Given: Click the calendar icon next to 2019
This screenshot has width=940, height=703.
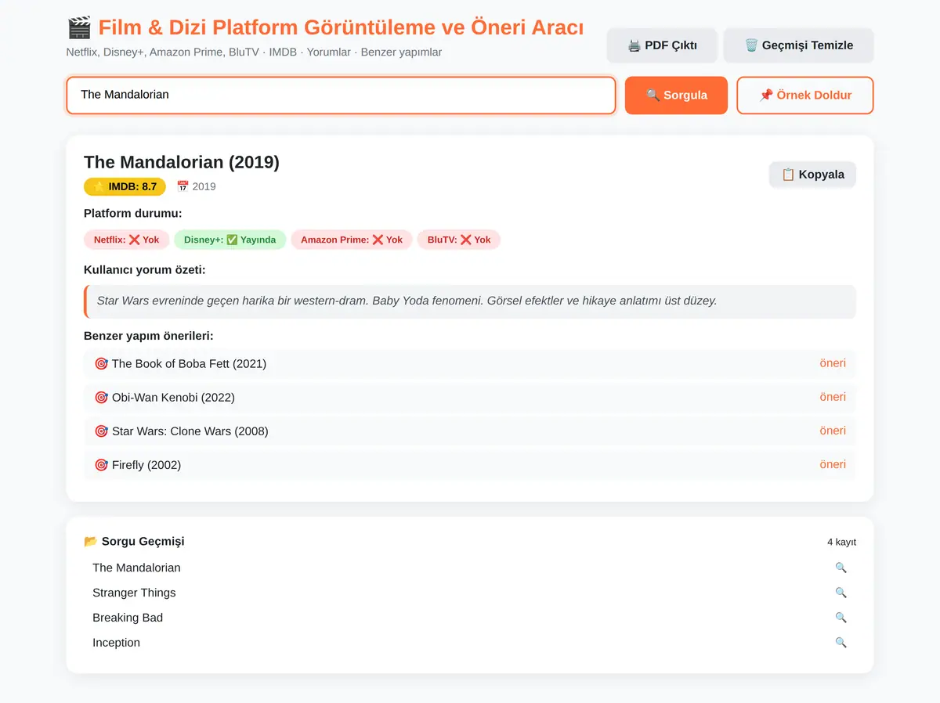Looking at the screenshot, I should pos(183,186).
